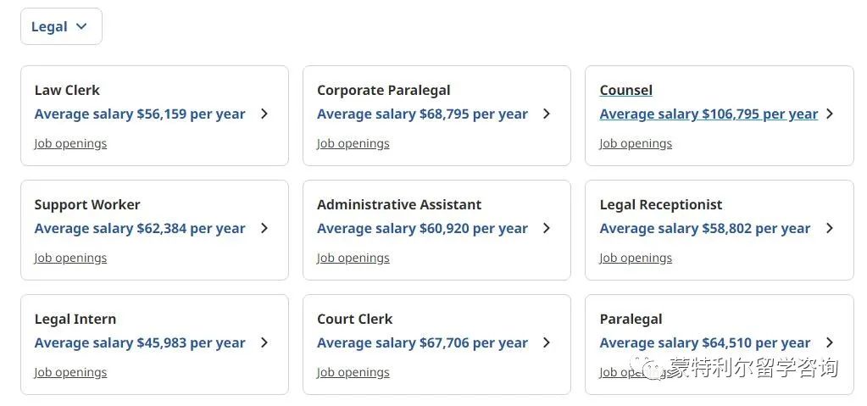Open the Counsel job title heading link
The height and width of the screenshot is (406, 867).
point(626,90)
